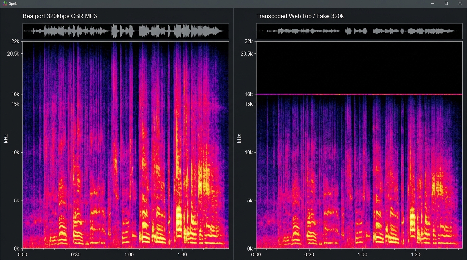Click the 0k label on the Transcoded axis
Viewport: 467px width, 260px height.
[x=250, y=248]
